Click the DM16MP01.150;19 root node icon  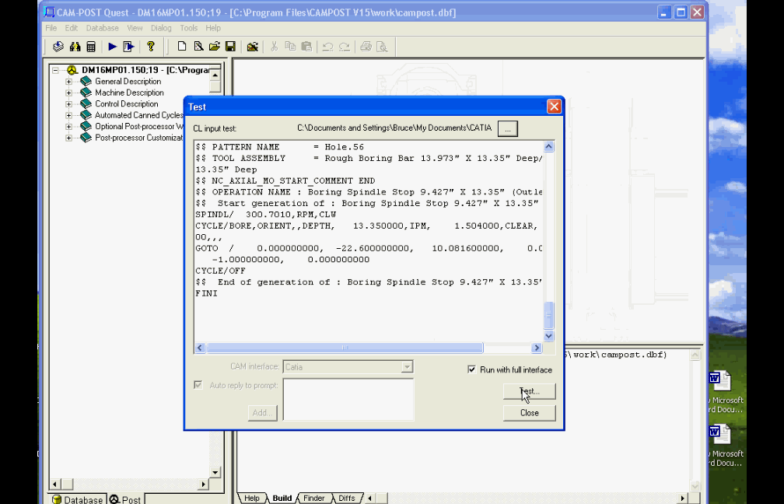(72, 70)
